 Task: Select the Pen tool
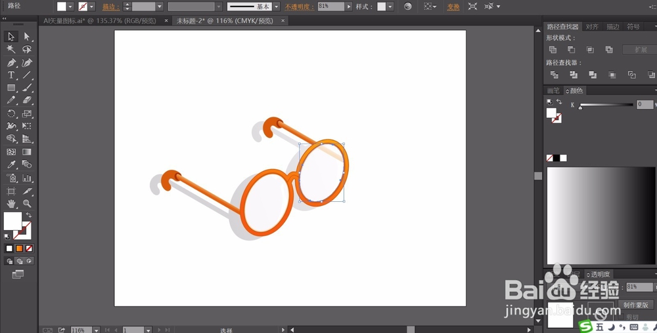[11, 63]
